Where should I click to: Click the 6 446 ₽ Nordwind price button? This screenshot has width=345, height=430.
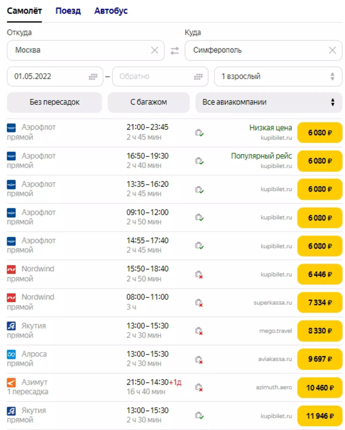click(320, 274)
